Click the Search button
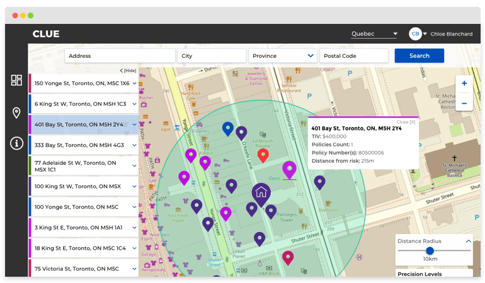Viewport: 485px width, 283px height. (x=419, y=55)
